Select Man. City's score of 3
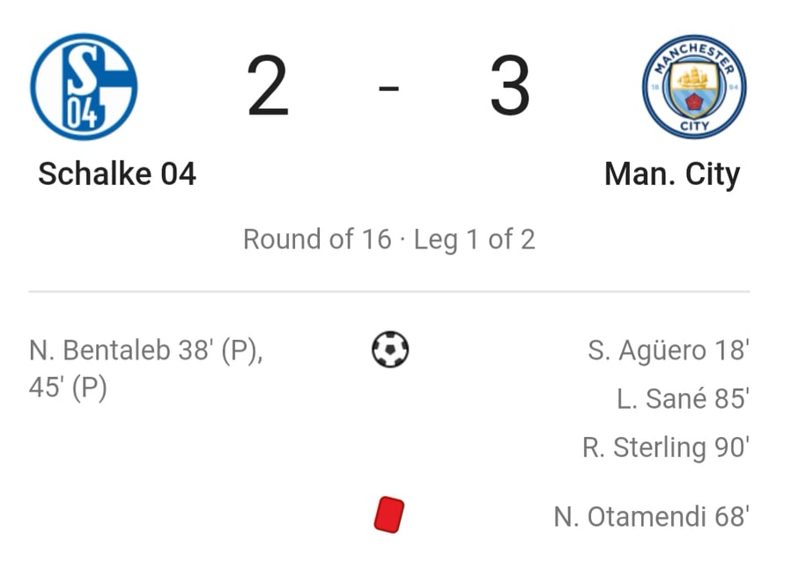806x577 pixels. tap(509, 86)
